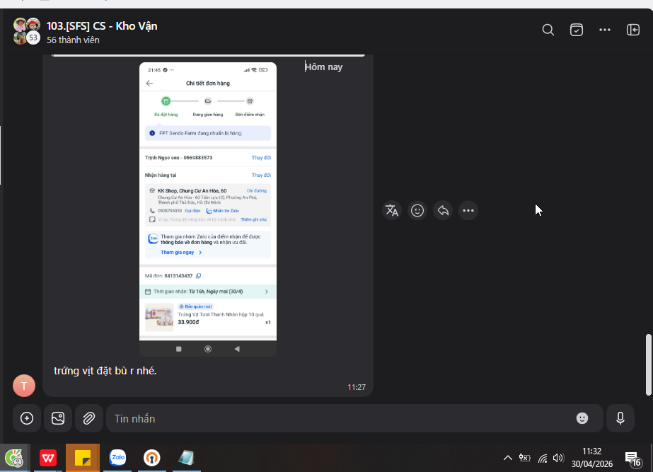Screen dimensions: 653x472
Task: Record a voice message with microphone
Action: pos(620,418)
